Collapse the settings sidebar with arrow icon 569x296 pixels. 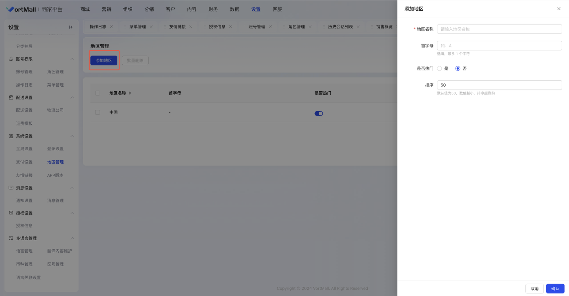pos(71,27)
